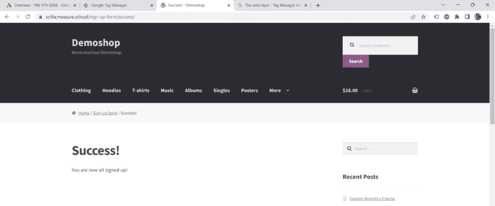Click the browser forward arrow
Image resolution: width=495 pixels, height=206 pixels.
click(17, 17)
